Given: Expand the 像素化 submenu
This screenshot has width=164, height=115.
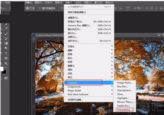Looking at the screenshot, I should click(89, 66).
